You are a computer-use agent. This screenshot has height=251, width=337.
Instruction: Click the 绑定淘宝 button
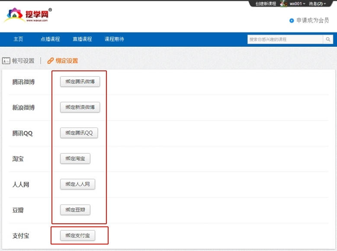75,159
